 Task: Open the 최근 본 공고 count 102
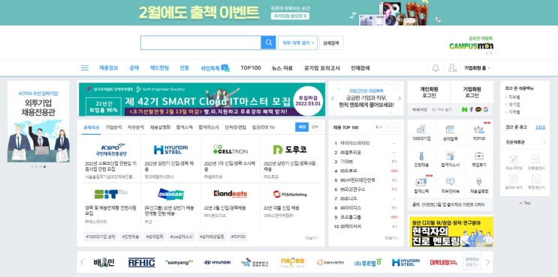coord(540,127)
